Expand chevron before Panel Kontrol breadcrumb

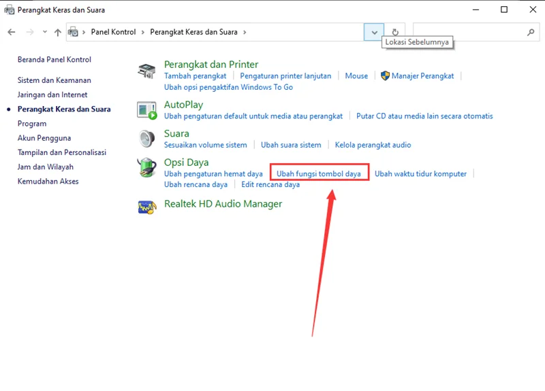point(84,32)
